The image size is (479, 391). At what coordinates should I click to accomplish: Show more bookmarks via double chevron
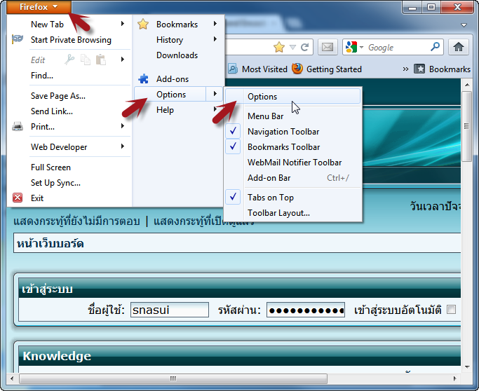tap(405, 69)
